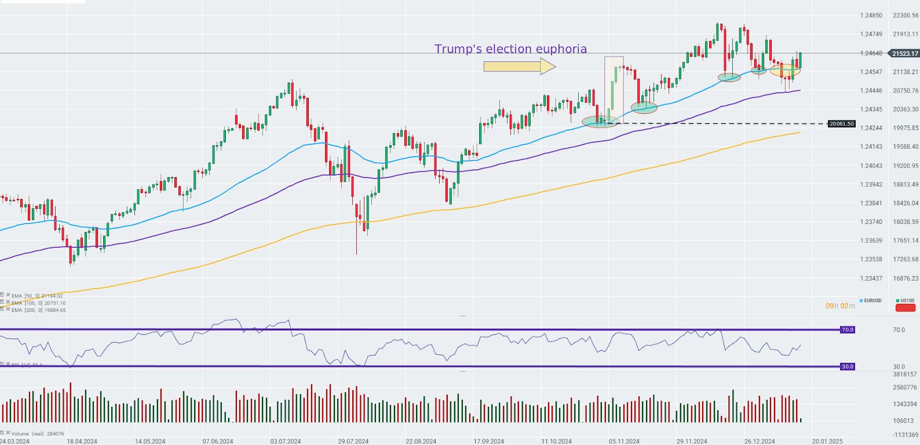
Task: Remove the EMA 100 indicator
Action: pyautogui.click(x=8, y=303)
